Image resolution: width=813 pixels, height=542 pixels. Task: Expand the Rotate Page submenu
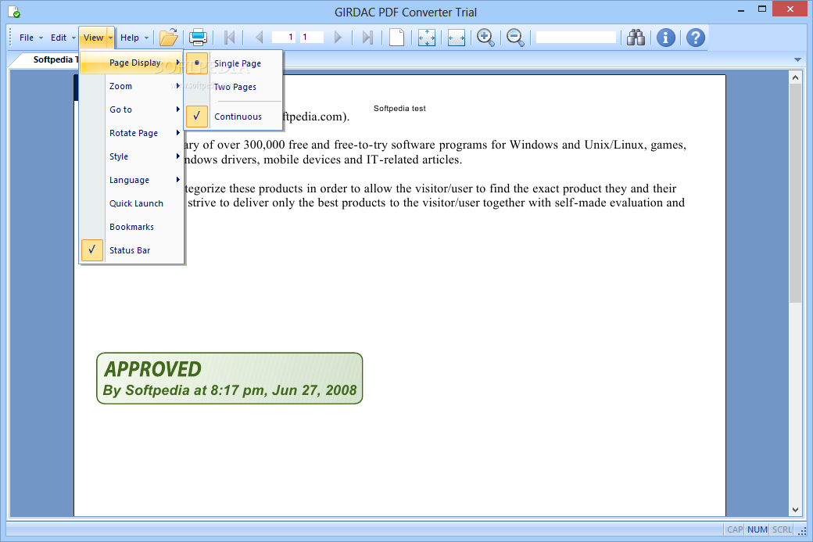click(132, 133)
